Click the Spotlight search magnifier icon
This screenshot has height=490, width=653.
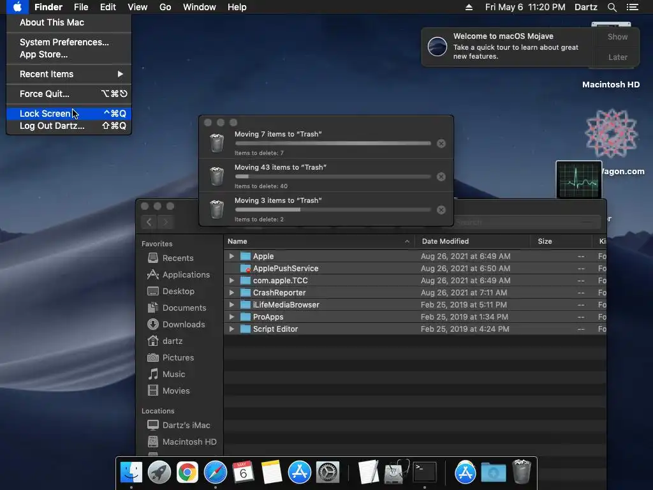pyautogui.click(x=612, y=7)
